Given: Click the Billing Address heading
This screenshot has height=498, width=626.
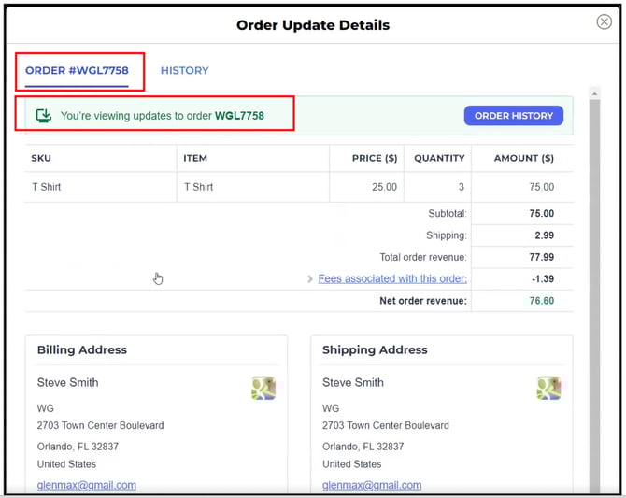Looking at the screenshot, I should tap(82, 349).
